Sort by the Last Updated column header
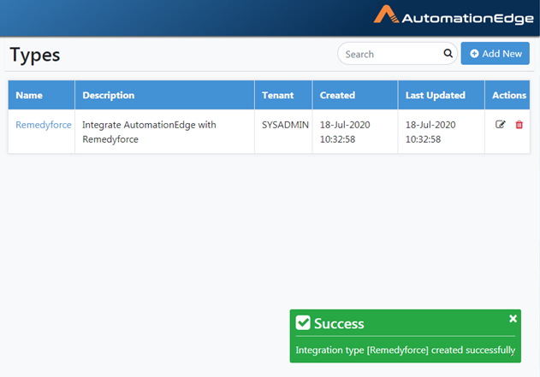The image size is (540, 377). tap(436, 95)
